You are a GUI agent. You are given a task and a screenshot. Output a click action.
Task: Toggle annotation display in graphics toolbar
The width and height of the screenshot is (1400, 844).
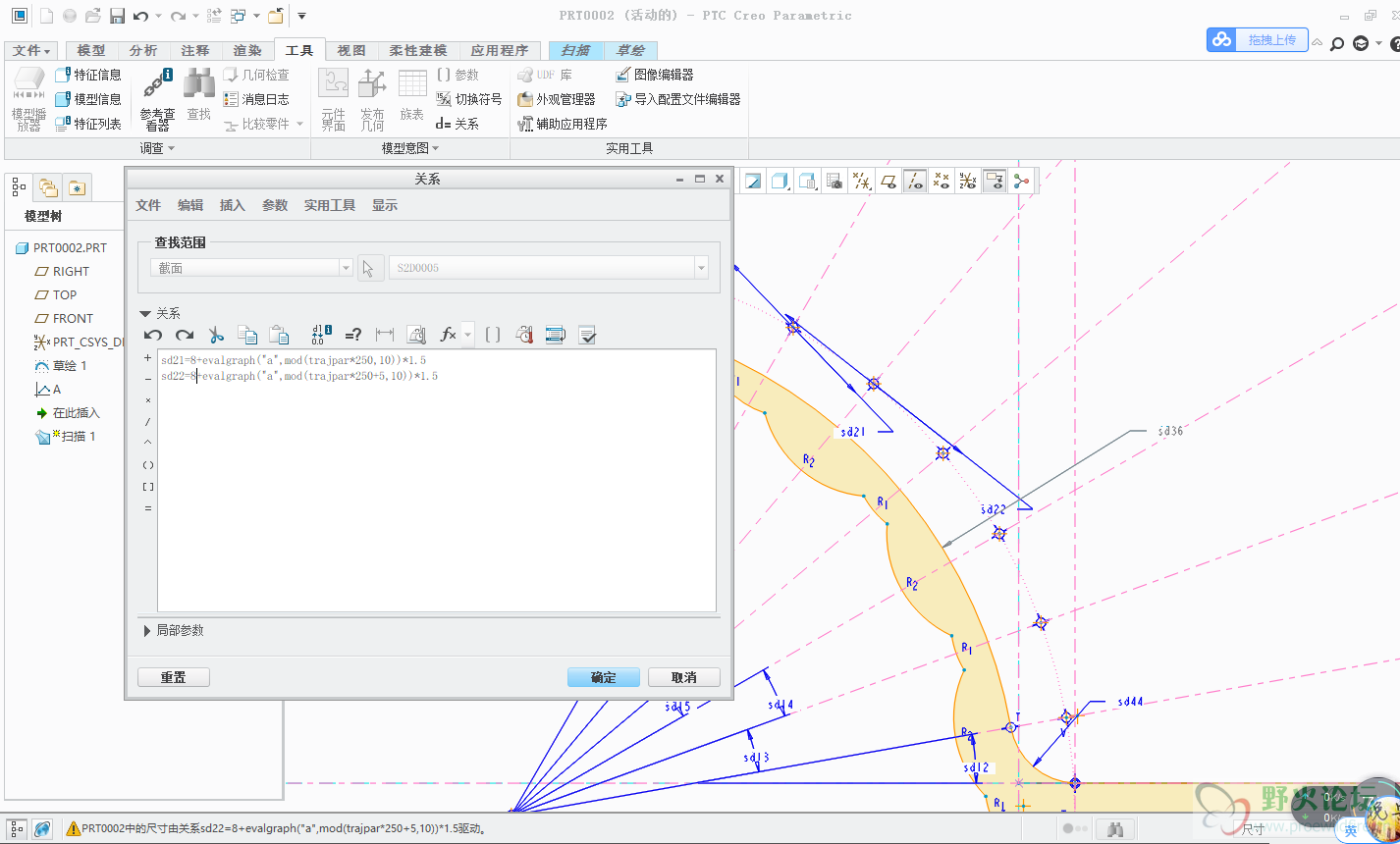(995, 181)
